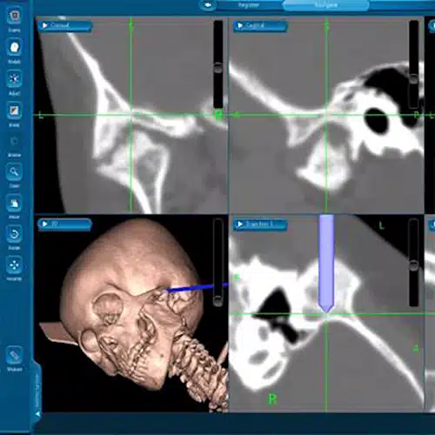This screenshot has width=435, height=435.
Task: Select the magnifier Zoom tool
Action: [x=14, y=171]
